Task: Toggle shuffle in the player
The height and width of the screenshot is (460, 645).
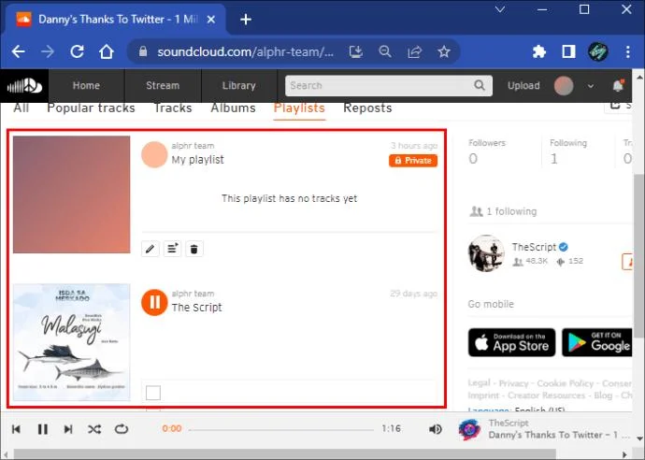Action: point(94,429)
